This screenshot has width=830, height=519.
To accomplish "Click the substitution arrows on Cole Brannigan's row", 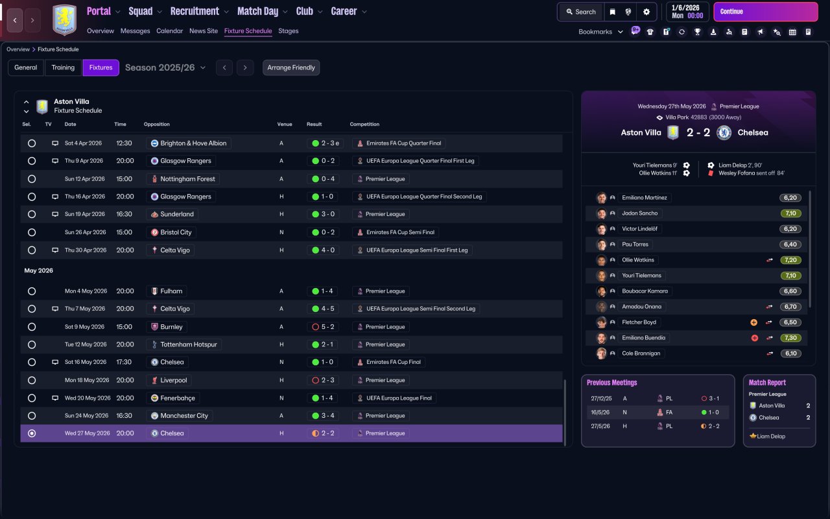I will point(770,354).
